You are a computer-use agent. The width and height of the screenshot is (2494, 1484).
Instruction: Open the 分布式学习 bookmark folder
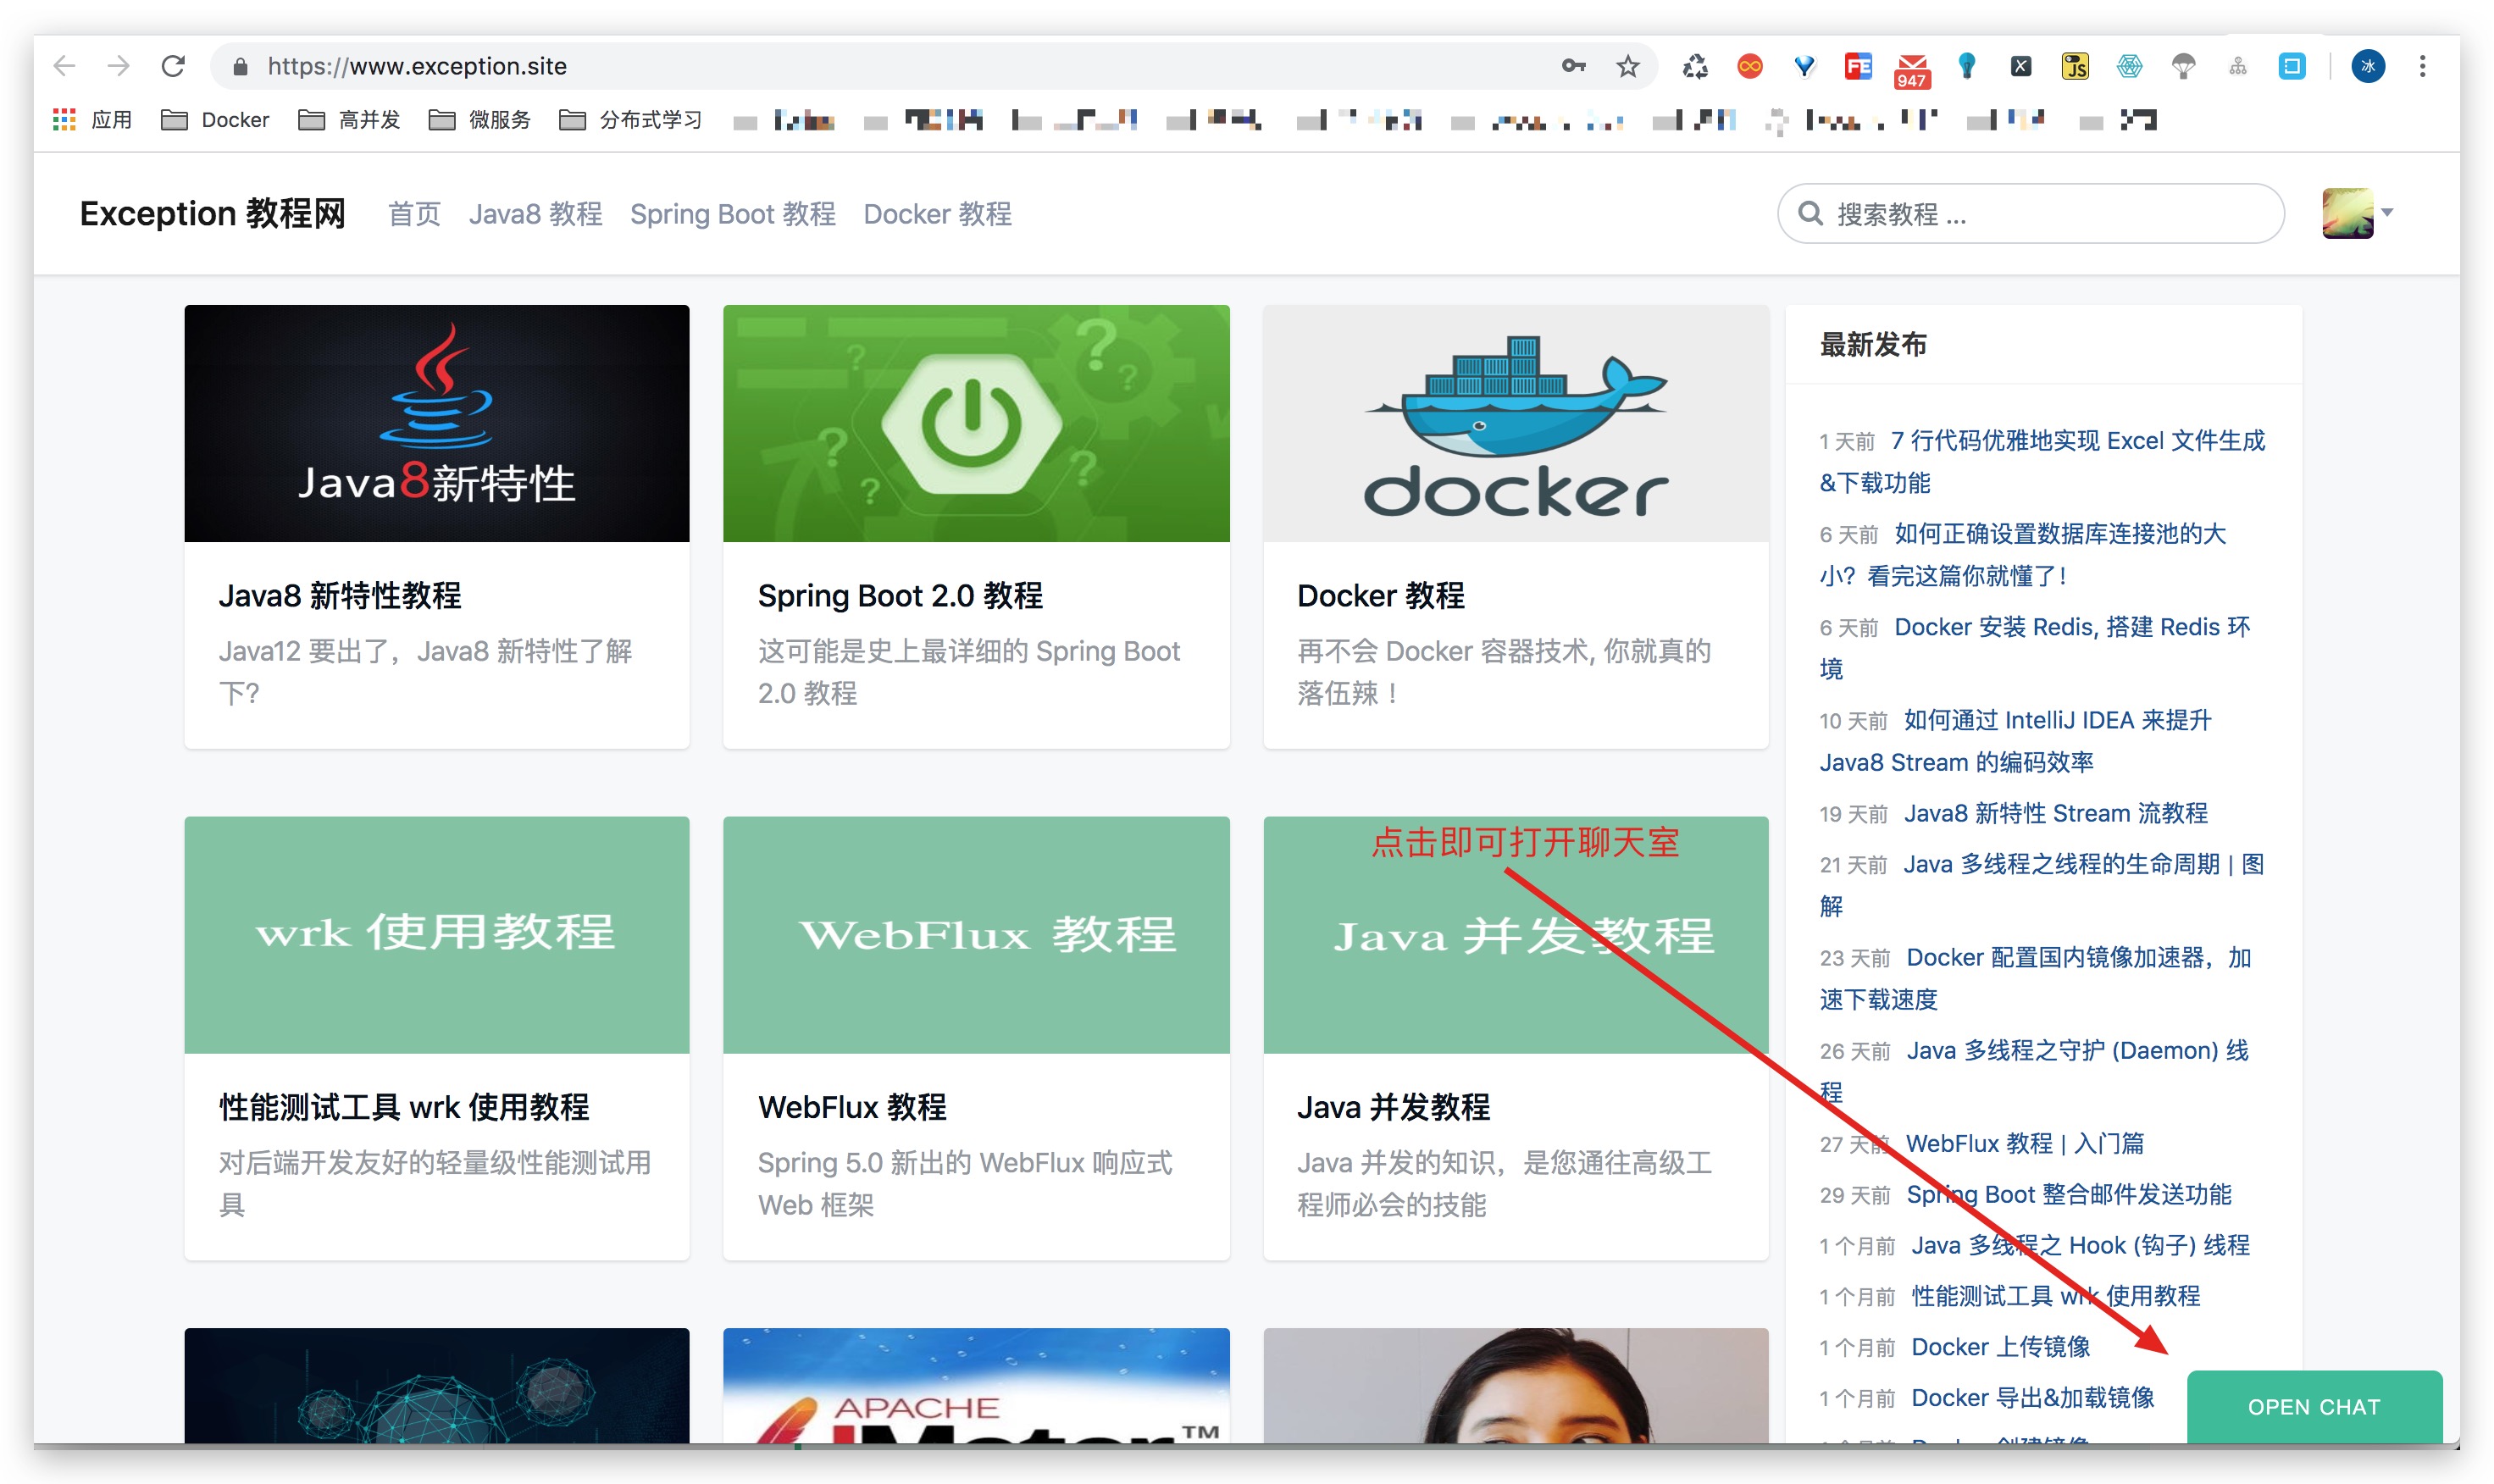pos(630,120)
